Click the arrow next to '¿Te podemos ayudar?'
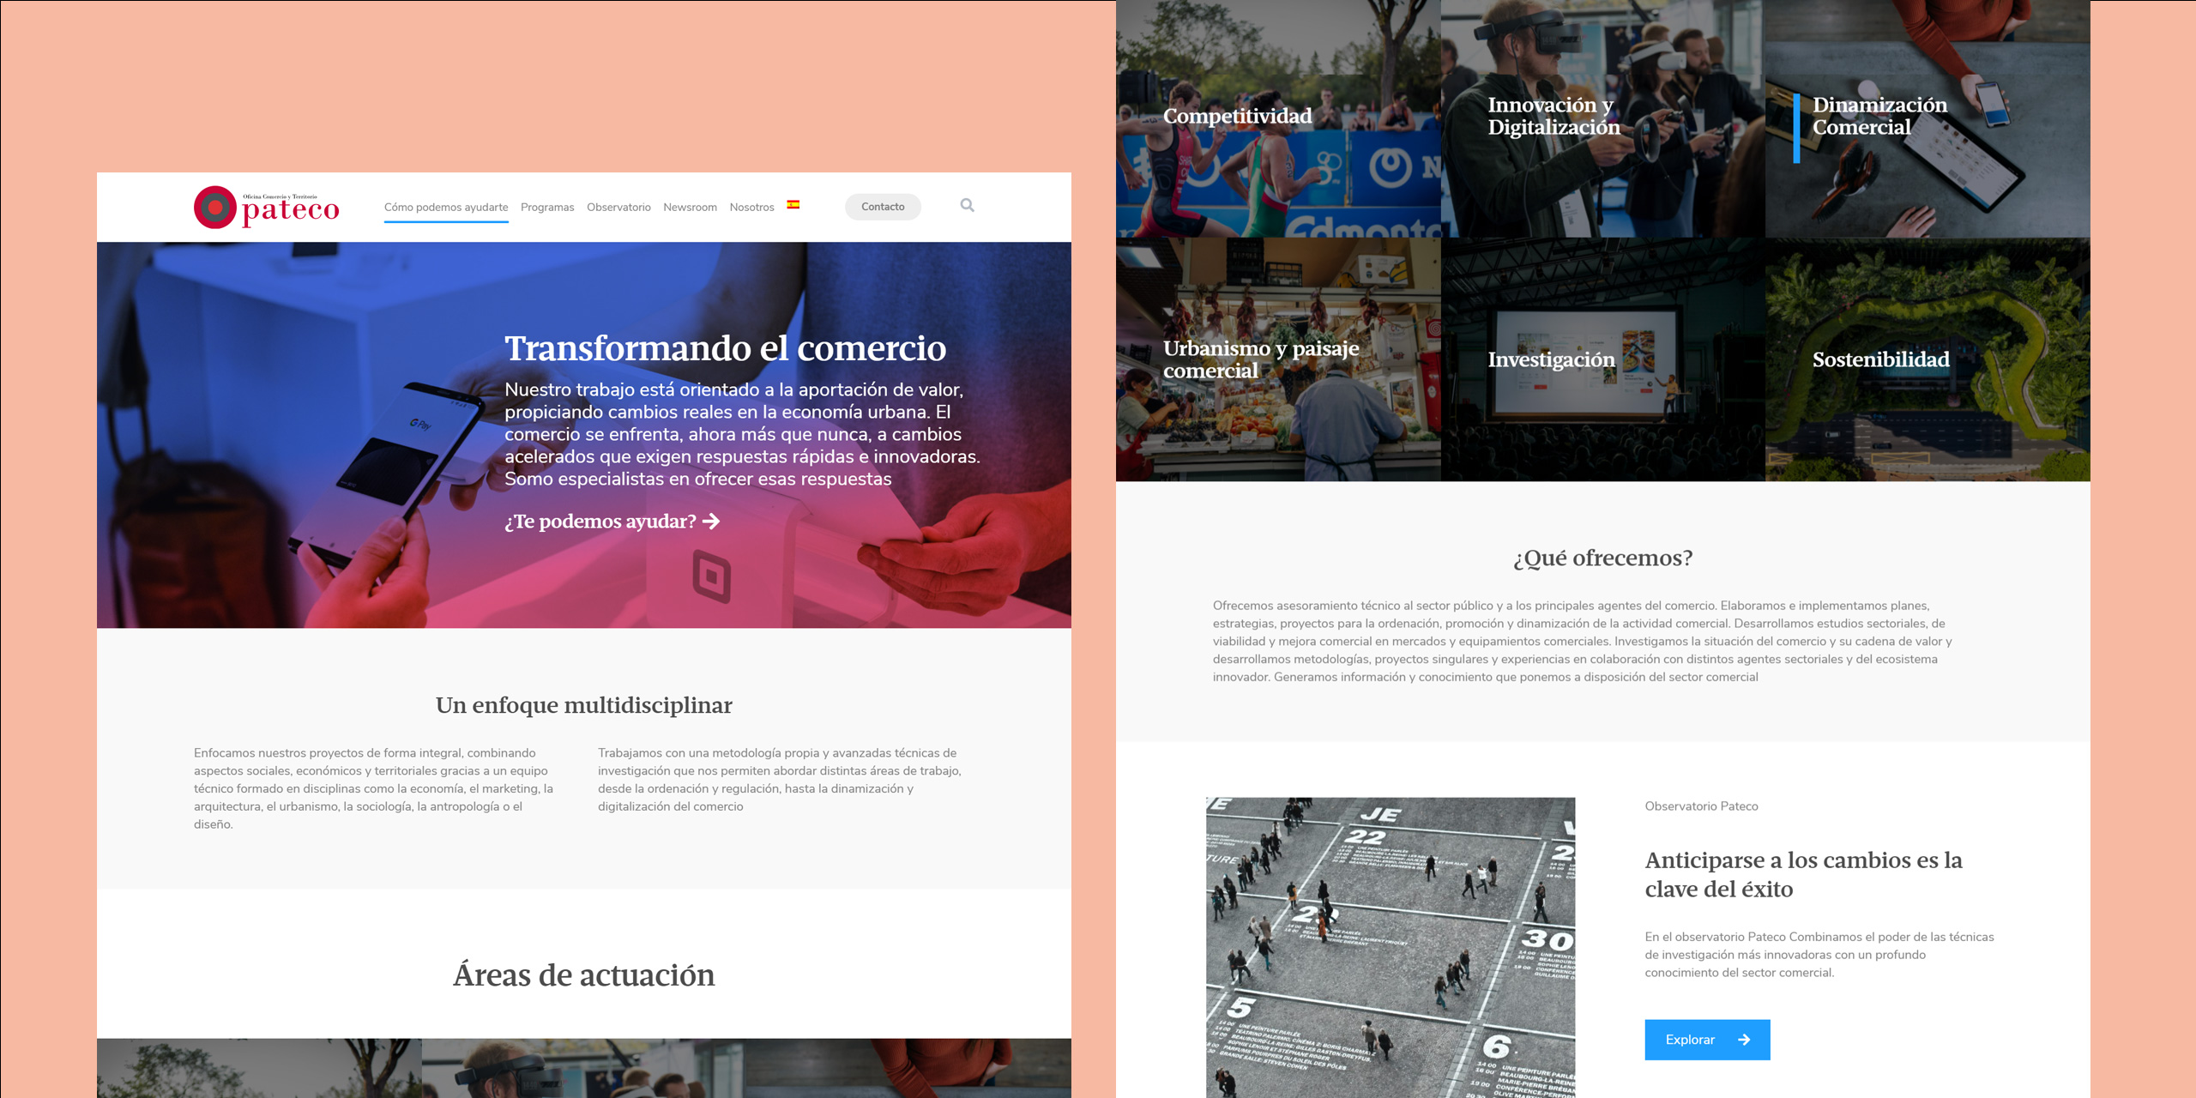Viewport: 2196px width, 1098px height. point(711,522)
